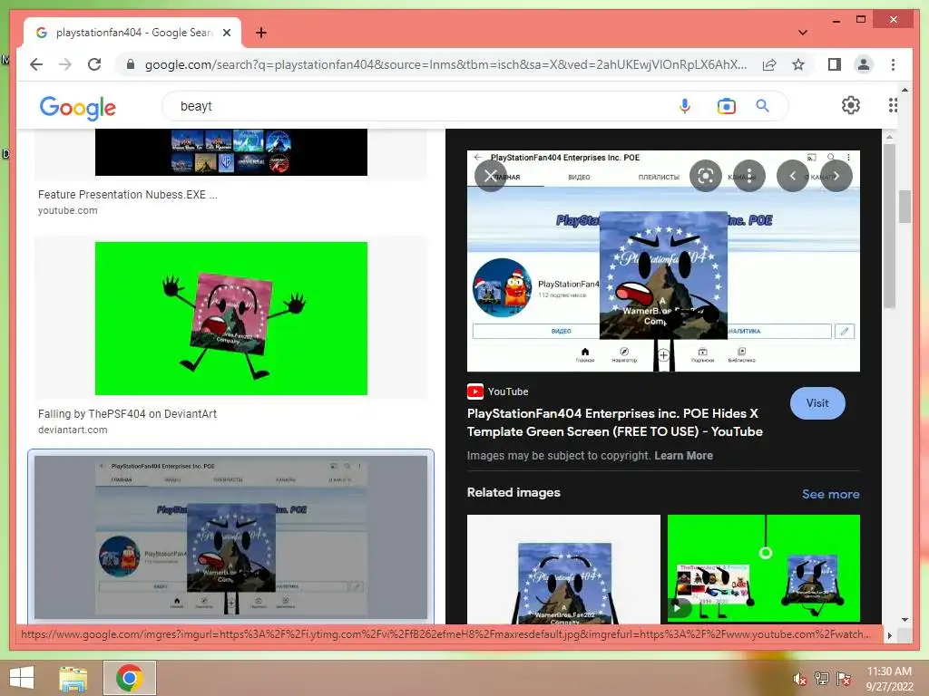This screenshot has width=929, height=696.
Task: Click the muted volume tray icon
Action: 800,679
